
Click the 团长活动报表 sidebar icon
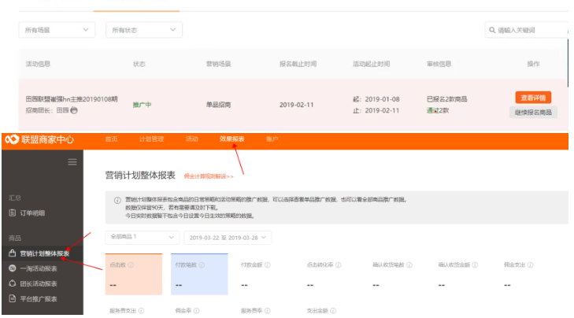tap(12, 283)
